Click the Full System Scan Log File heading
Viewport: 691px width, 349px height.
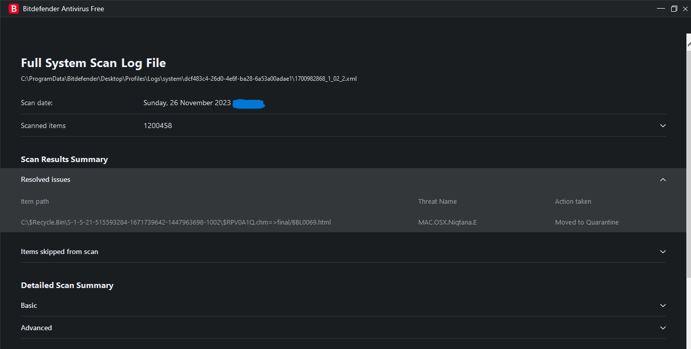tap(93, 62)
